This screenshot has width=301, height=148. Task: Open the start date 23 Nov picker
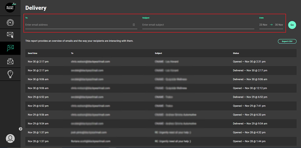click(x=263, y=25)
